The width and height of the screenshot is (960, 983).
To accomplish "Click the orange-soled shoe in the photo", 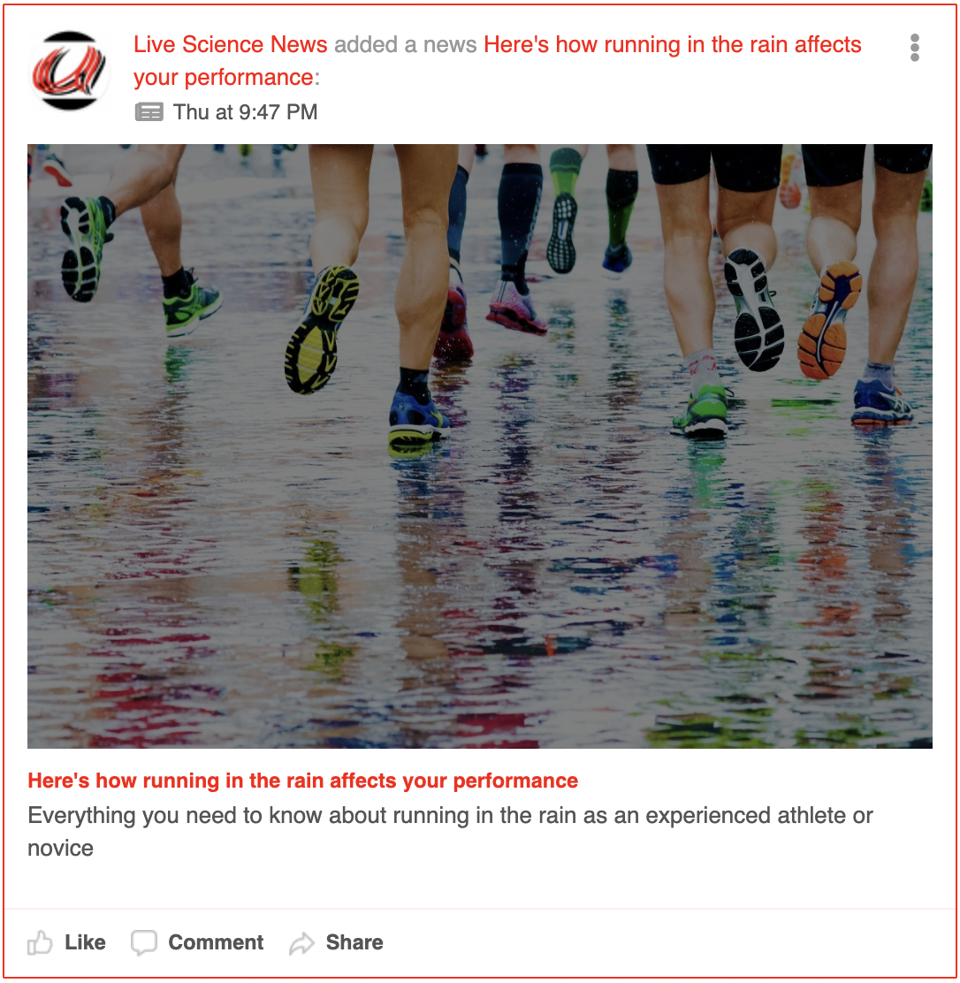I will pyautogui.click(x=829, y=321).
